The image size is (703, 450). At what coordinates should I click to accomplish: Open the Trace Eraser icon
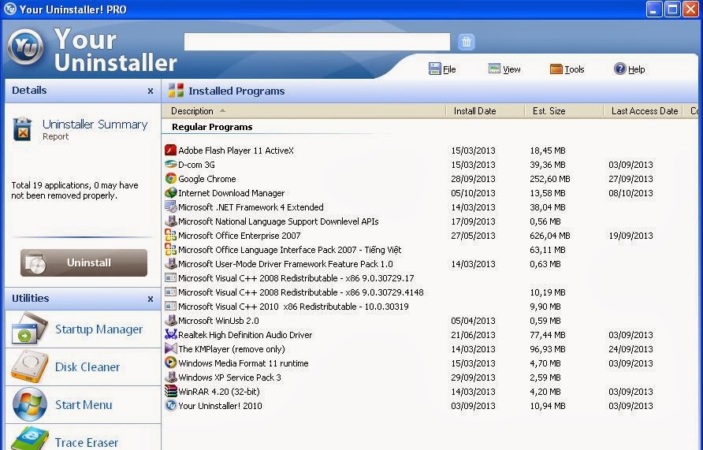pos(30,440)
